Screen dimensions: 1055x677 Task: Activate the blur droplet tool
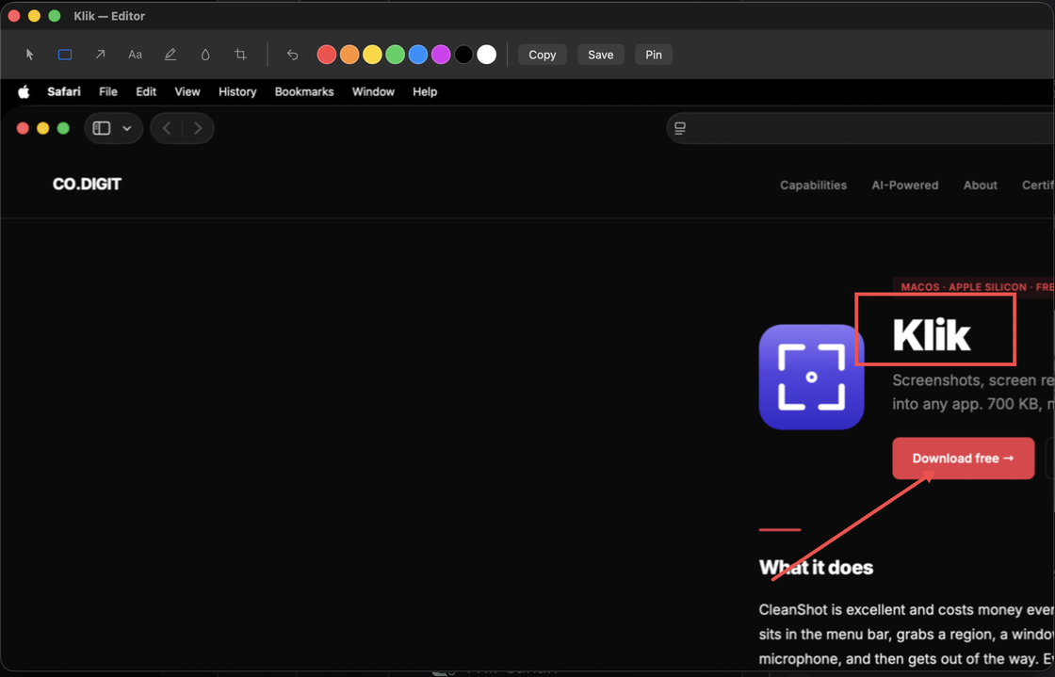pyautogui.click(x=205, y=55)
